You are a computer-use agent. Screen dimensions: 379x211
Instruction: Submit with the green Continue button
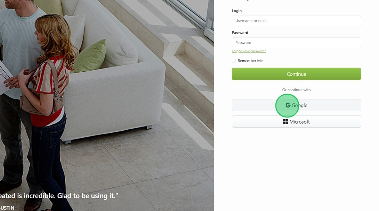296,74
